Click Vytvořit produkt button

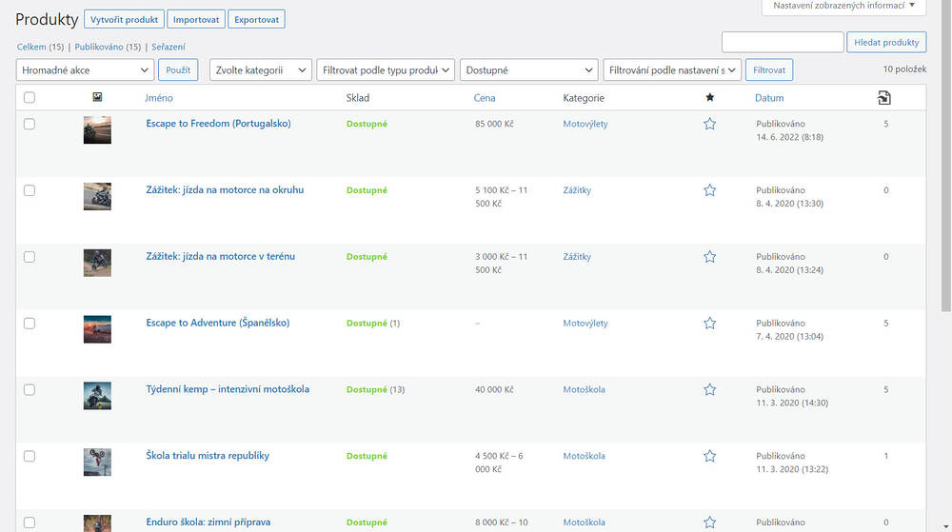(124, 19)
